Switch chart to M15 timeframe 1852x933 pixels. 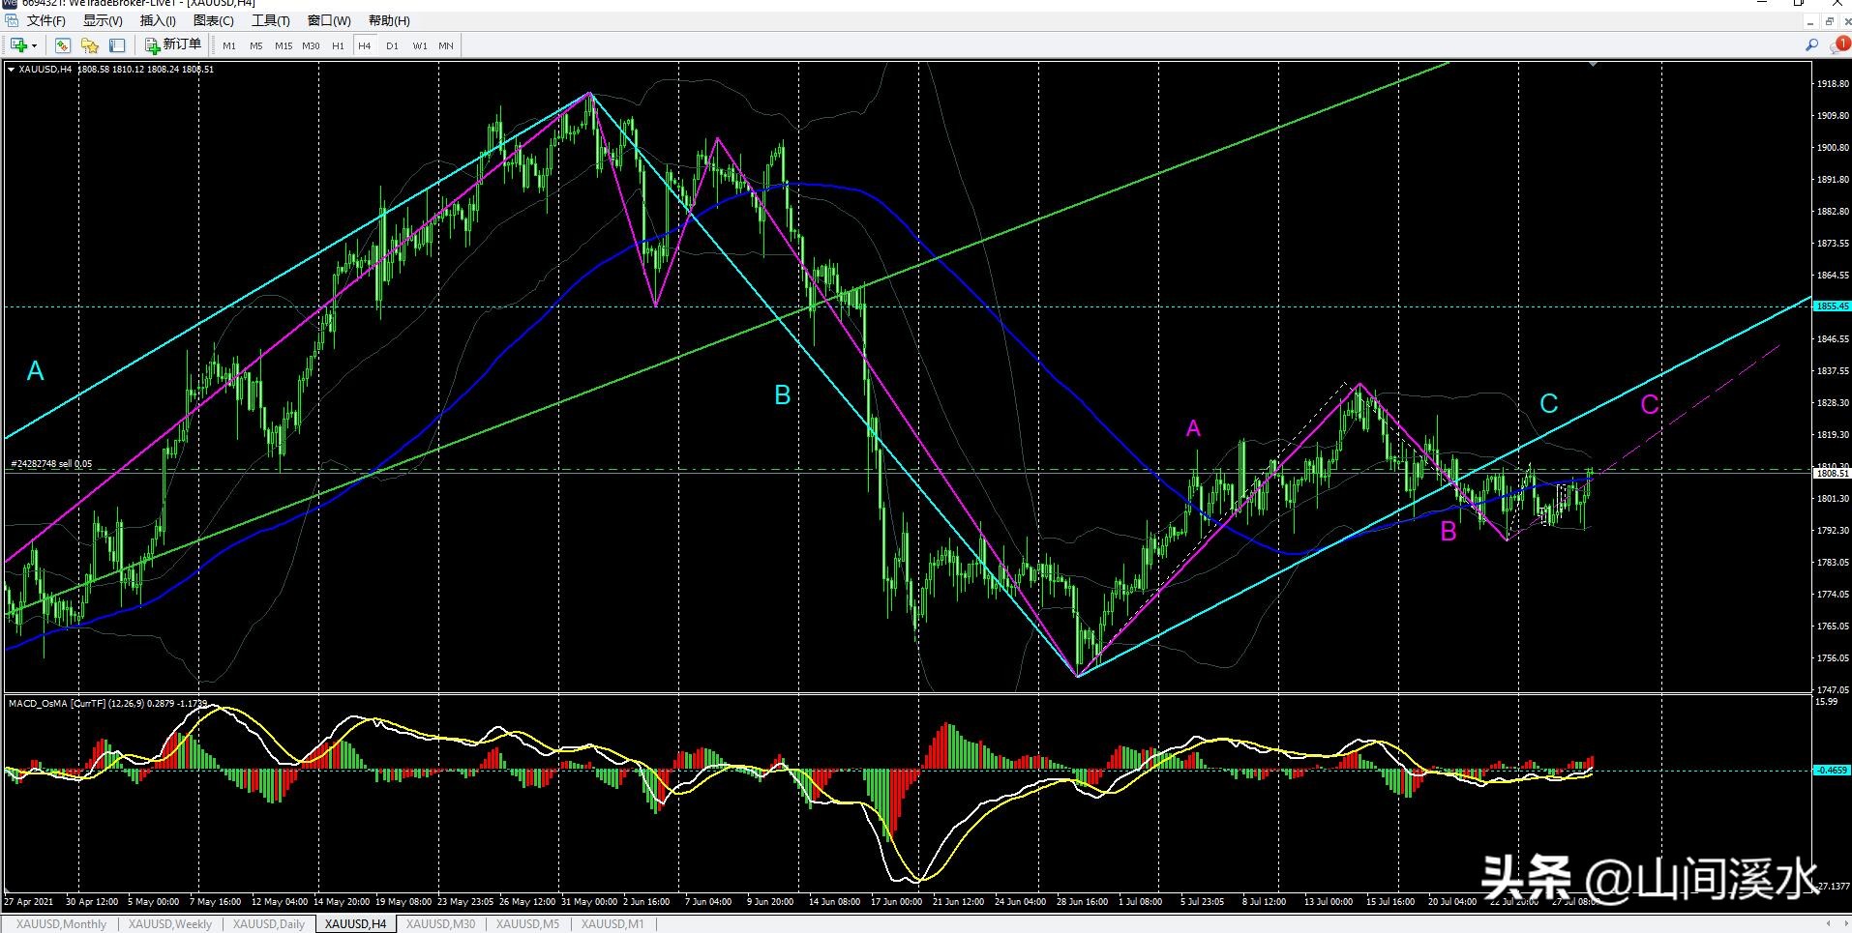point(284,45)
